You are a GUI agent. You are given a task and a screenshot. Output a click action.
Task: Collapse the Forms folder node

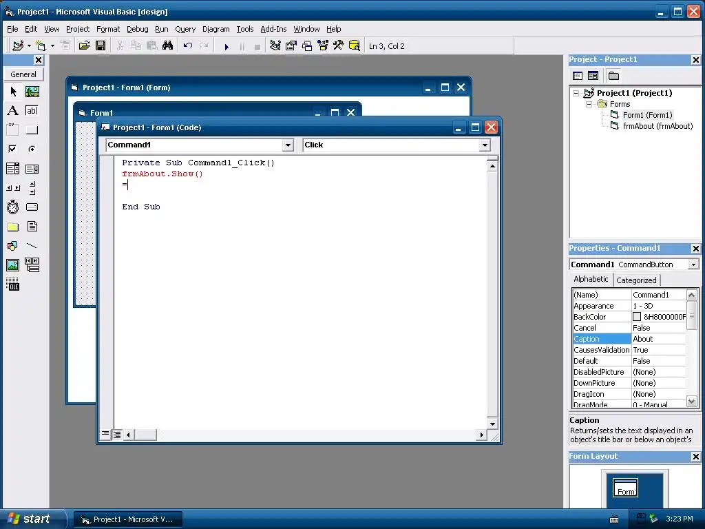589,104
